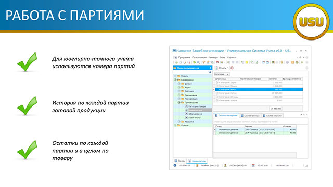Open the Пользователи menu
Viewport: 333px width, 187px height.
point(199,57)
